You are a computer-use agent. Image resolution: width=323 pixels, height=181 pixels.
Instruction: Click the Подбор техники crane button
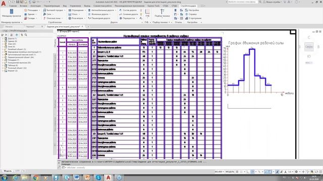pyautogui.click(x=163, y=13)
